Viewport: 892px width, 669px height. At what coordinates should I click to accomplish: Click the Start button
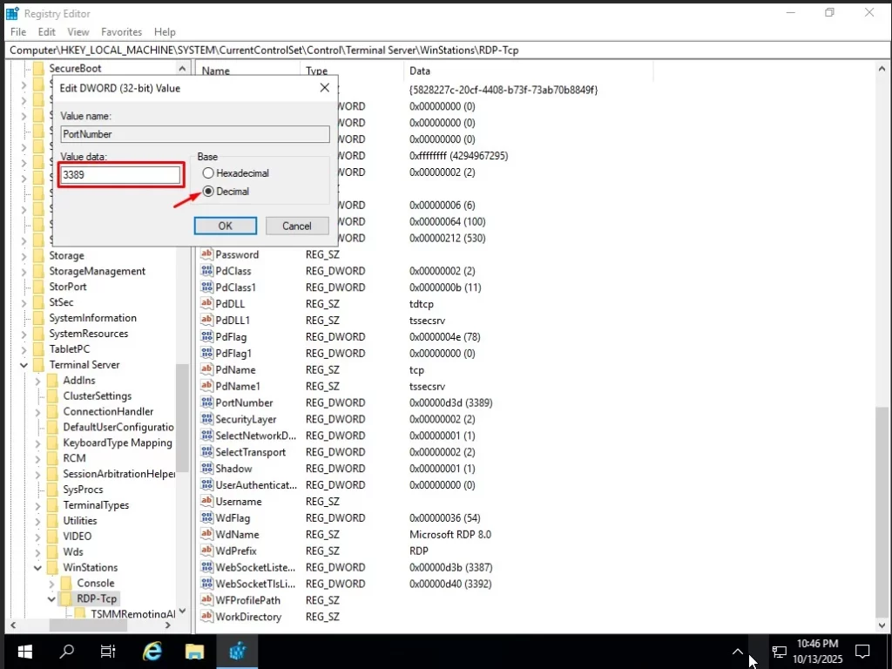pos(24,651)
